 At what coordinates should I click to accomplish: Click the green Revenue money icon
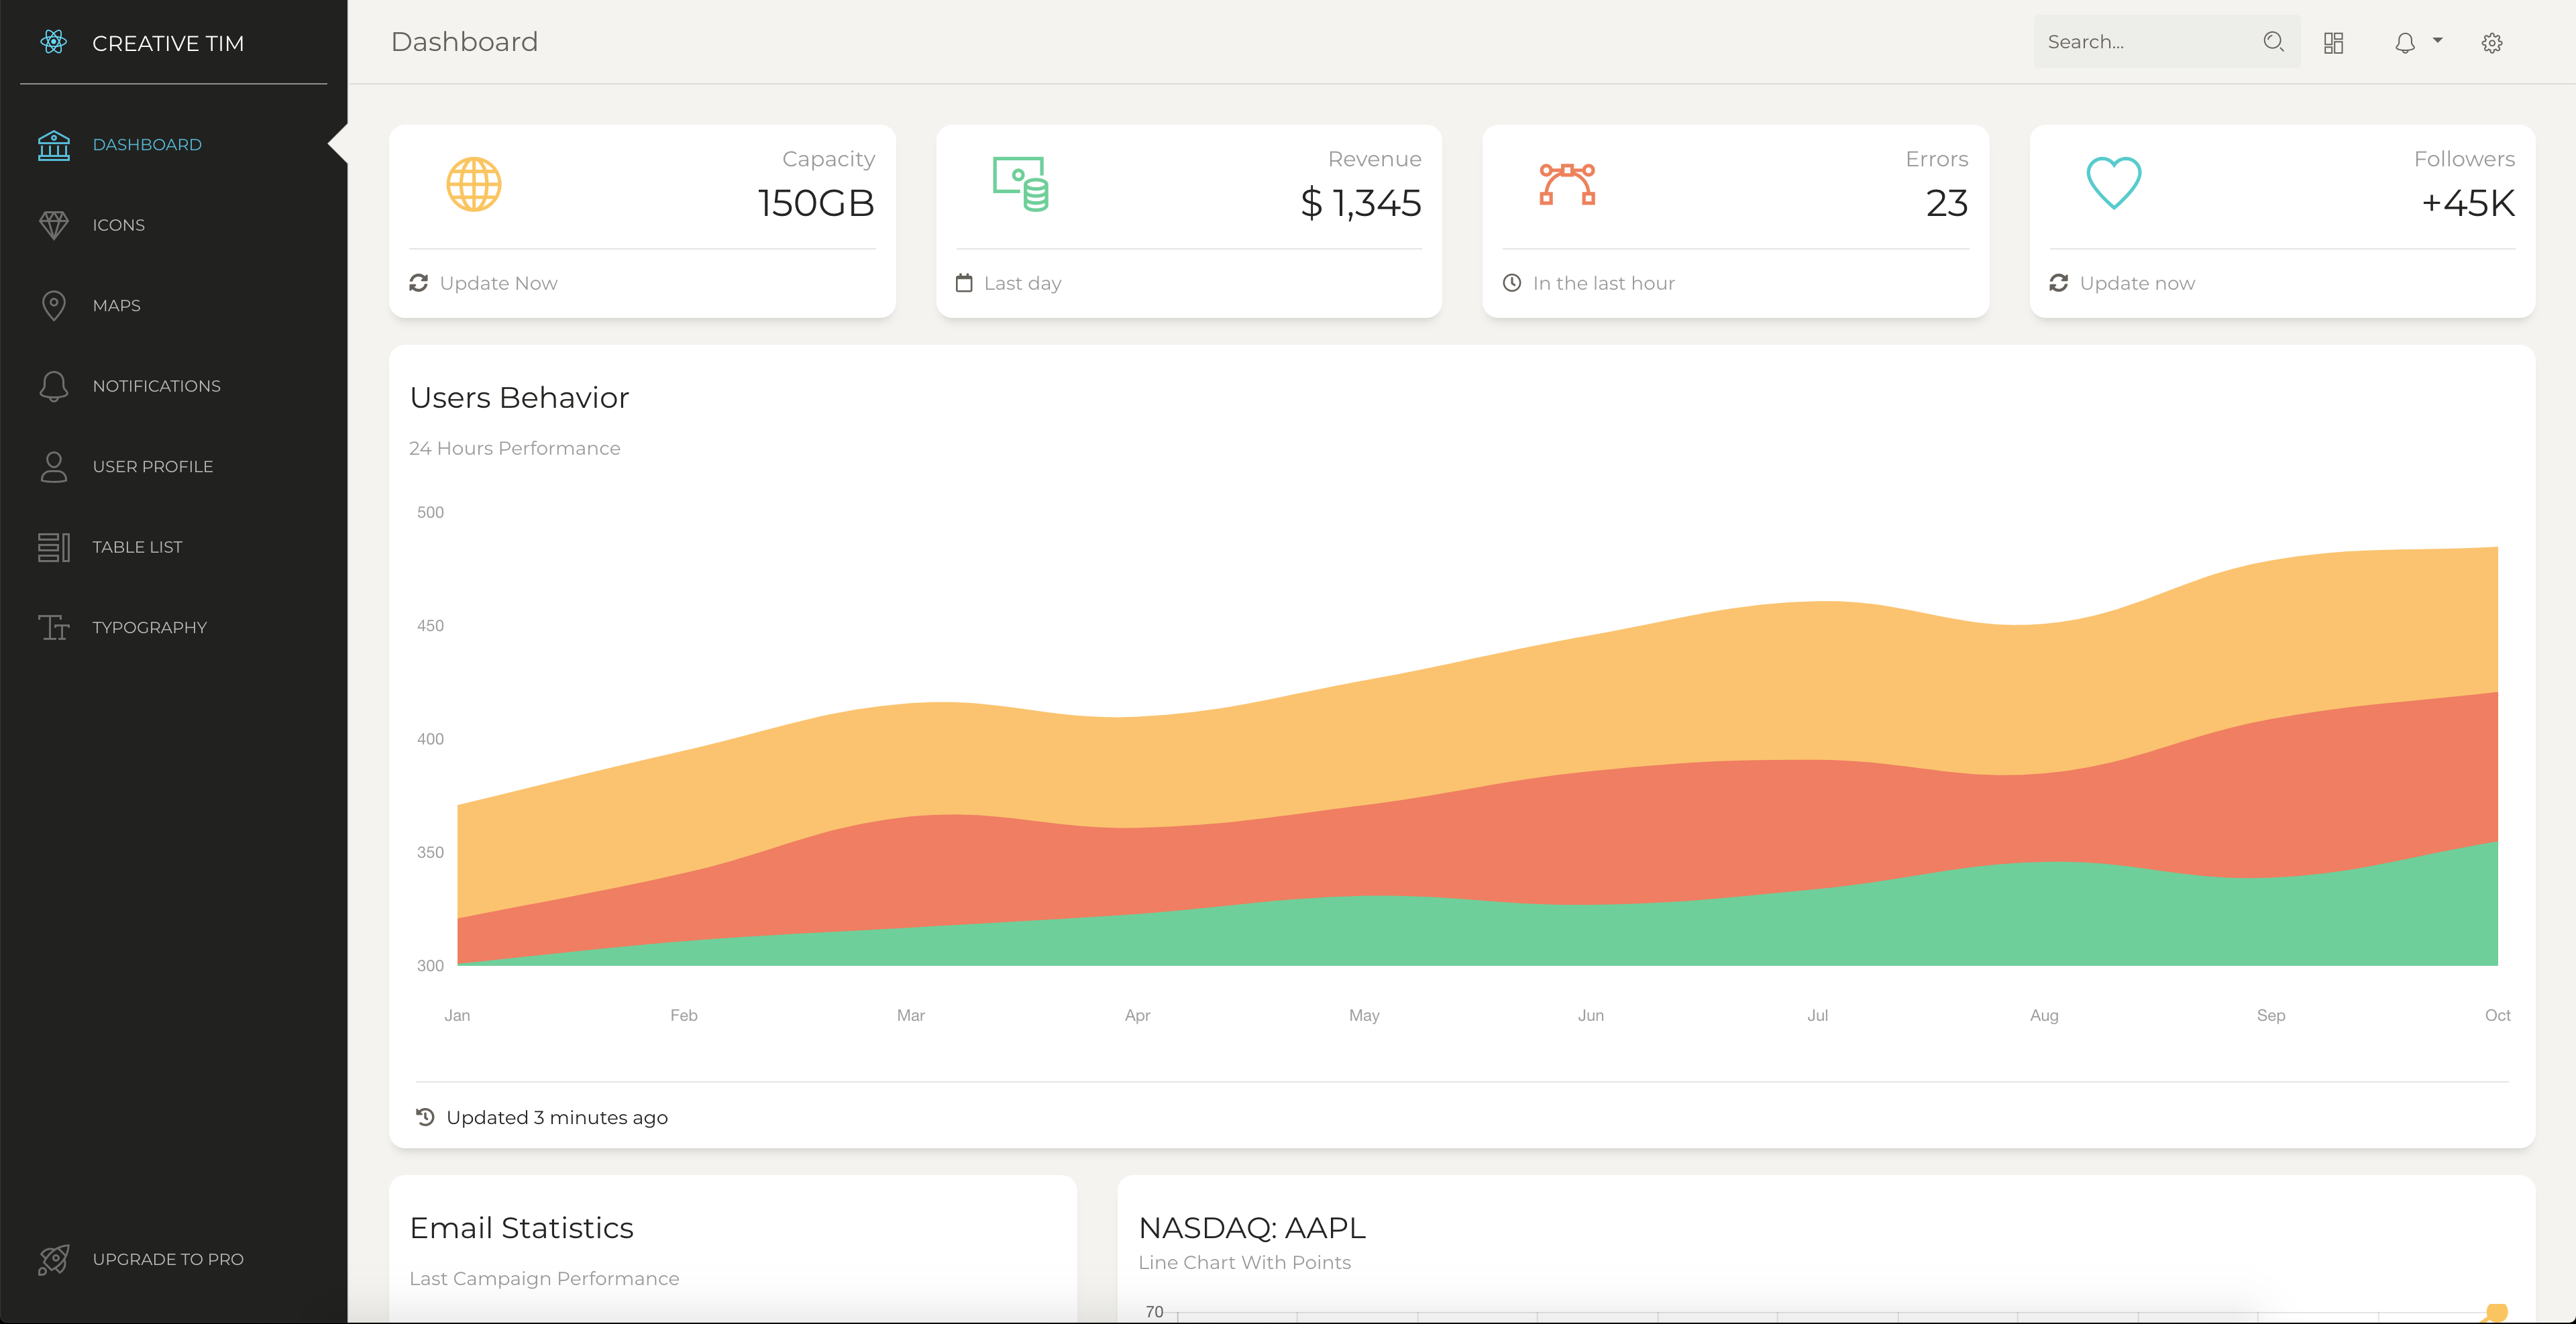1020,184
